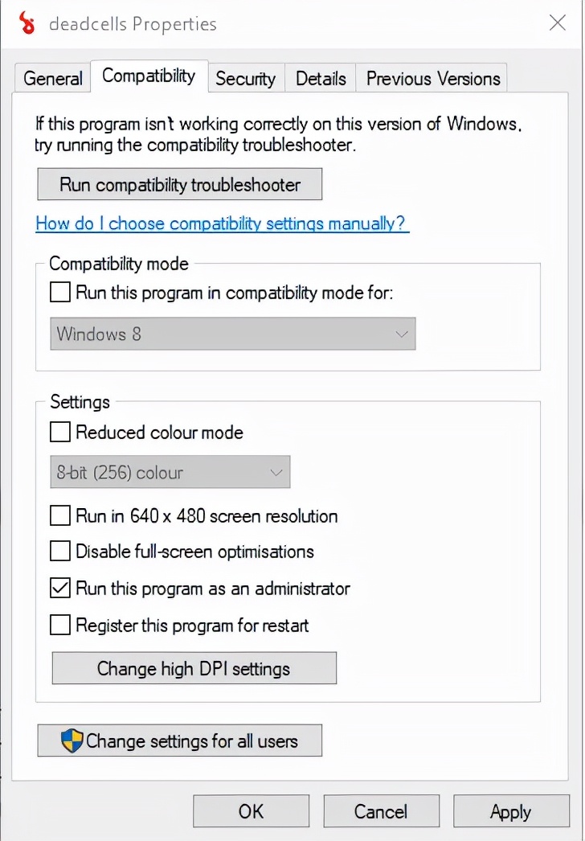
Task: Close the Properties dialog with X
Action: point(557,23)
